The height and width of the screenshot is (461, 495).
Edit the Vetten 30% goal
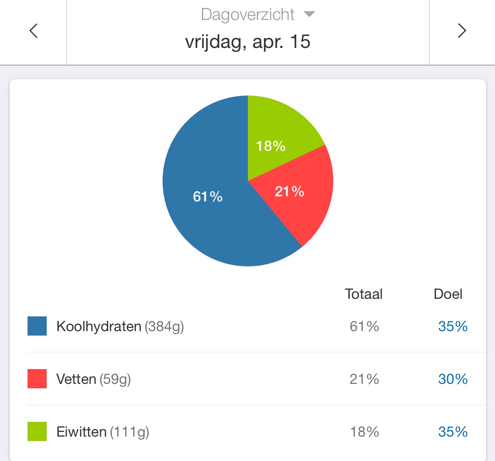[x=453, y=379]
